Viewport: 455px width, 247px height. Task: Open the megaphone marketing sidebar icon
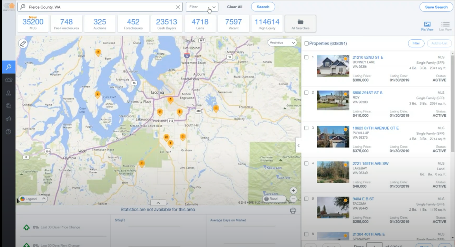pyautogui.click(x=8, y=119)
